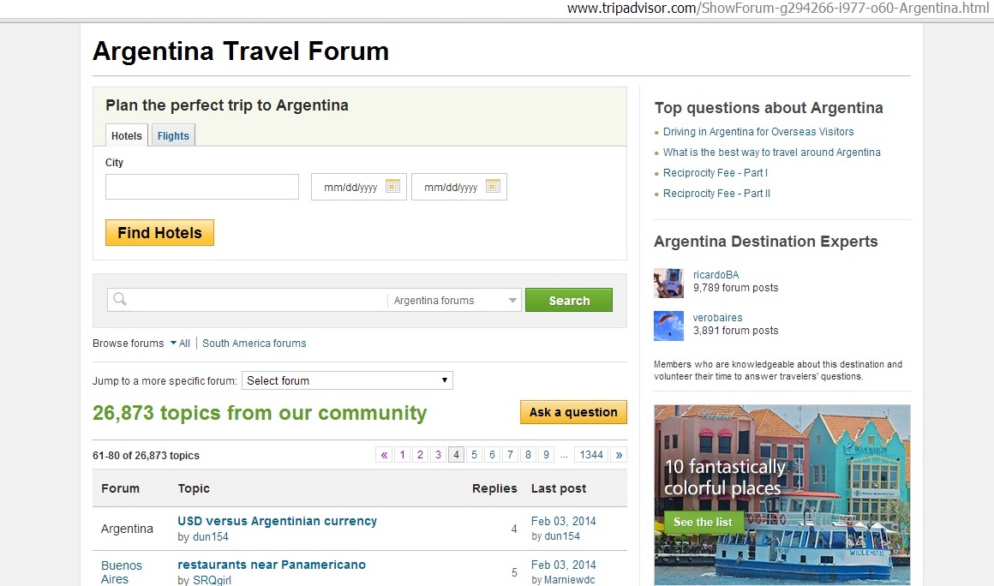Go to next page with » arrow
994x586 pixels.
[619, 455]
